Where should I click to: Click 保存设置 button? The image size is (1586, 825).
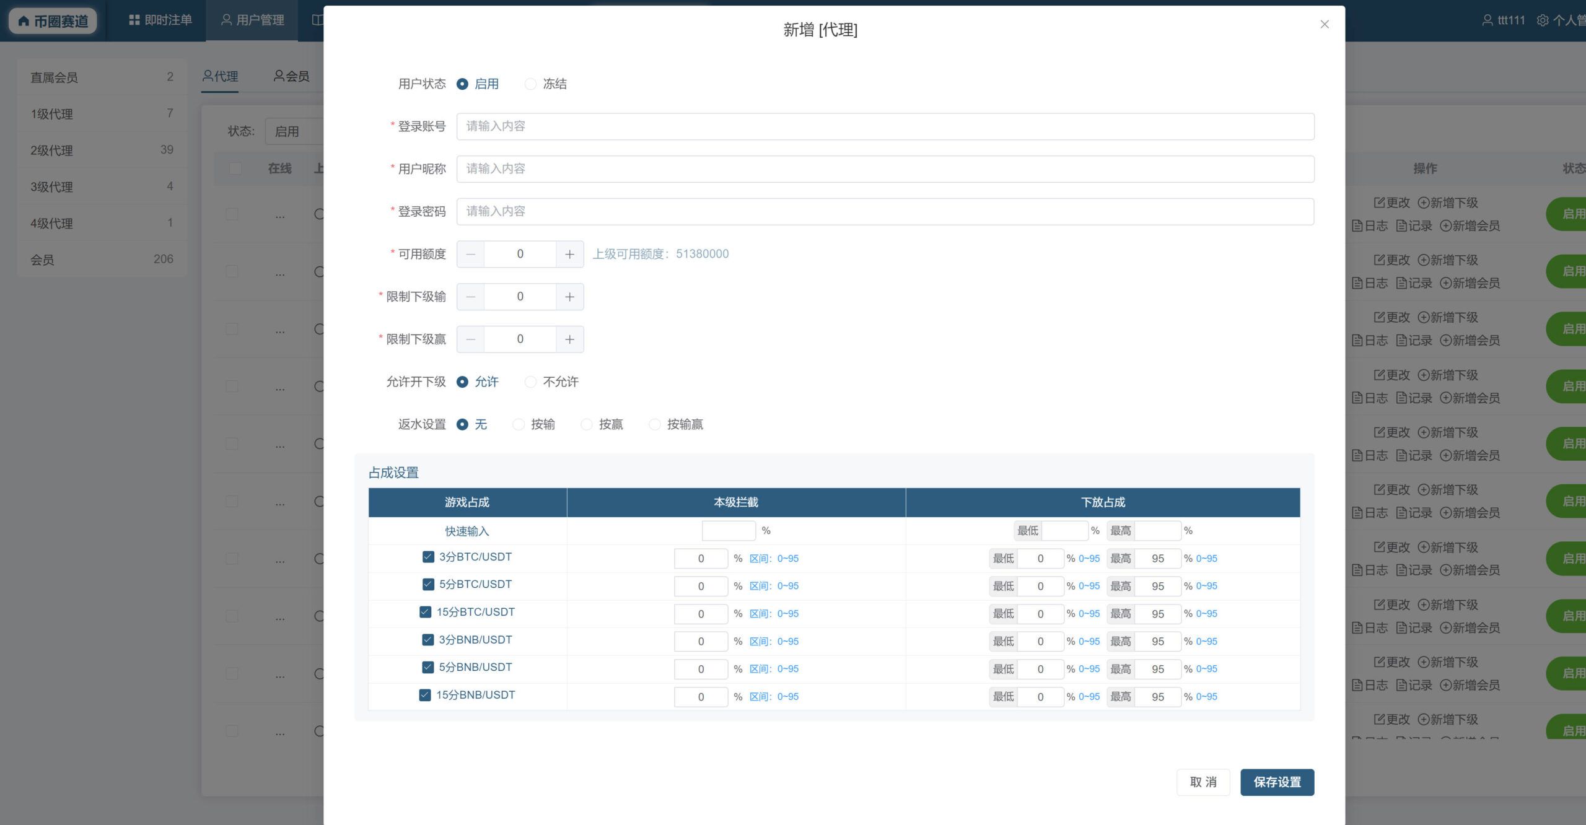(1277, 782)
